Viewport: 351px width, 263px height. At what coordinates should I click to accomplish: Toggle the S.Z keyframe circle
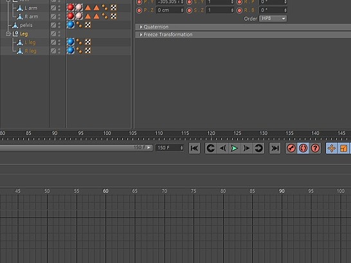coord(189,10)
